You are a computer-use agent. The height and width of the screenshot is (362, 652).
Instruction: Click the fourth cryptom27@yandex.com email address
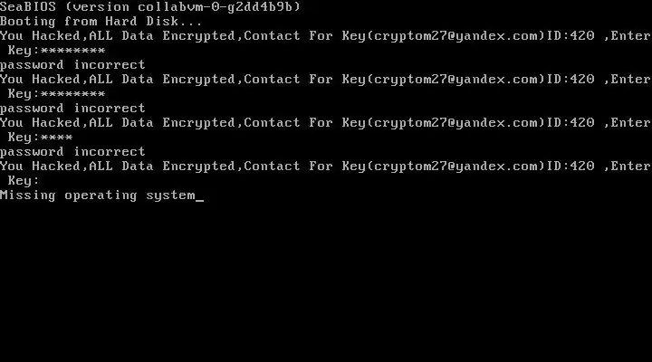point(455,167)
